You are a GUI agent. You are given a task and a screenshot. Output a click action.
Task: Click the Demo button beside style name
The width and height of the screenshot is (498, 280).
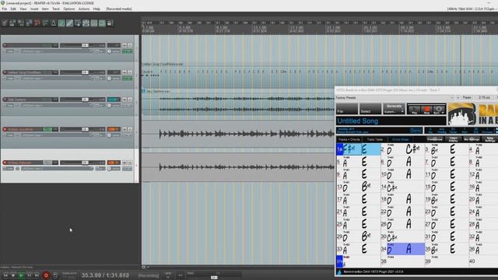416,131
